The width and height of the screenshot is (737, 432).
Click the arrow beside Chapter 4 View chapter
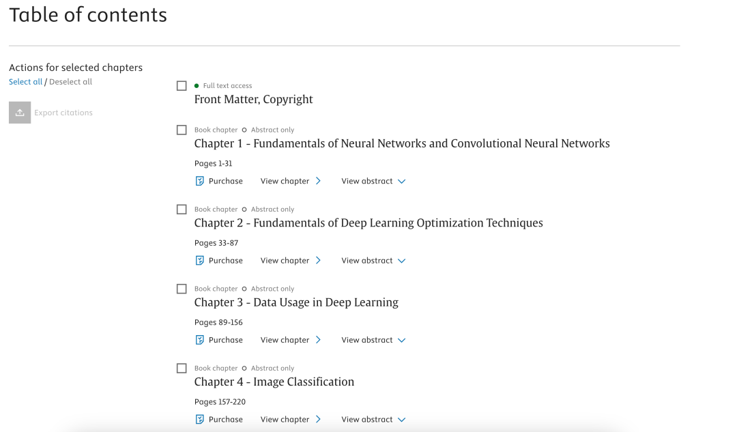[318, 420]
